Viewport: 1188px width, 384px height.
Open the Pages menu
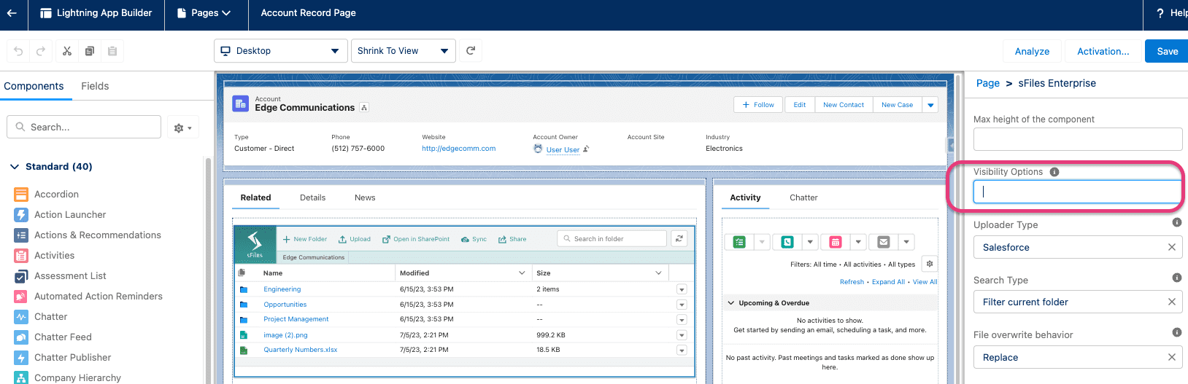point(204,13)
